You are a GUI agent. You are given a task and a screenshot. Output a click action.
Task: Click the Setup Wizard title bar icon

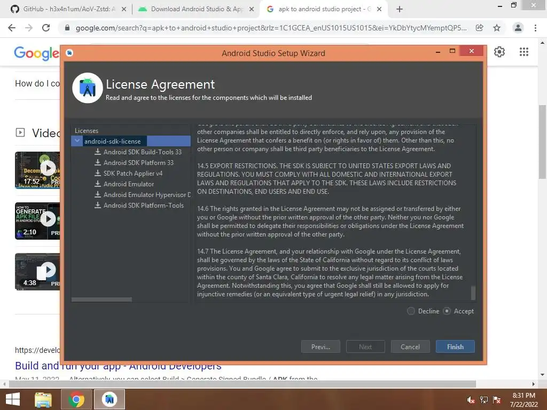(69, 53)
